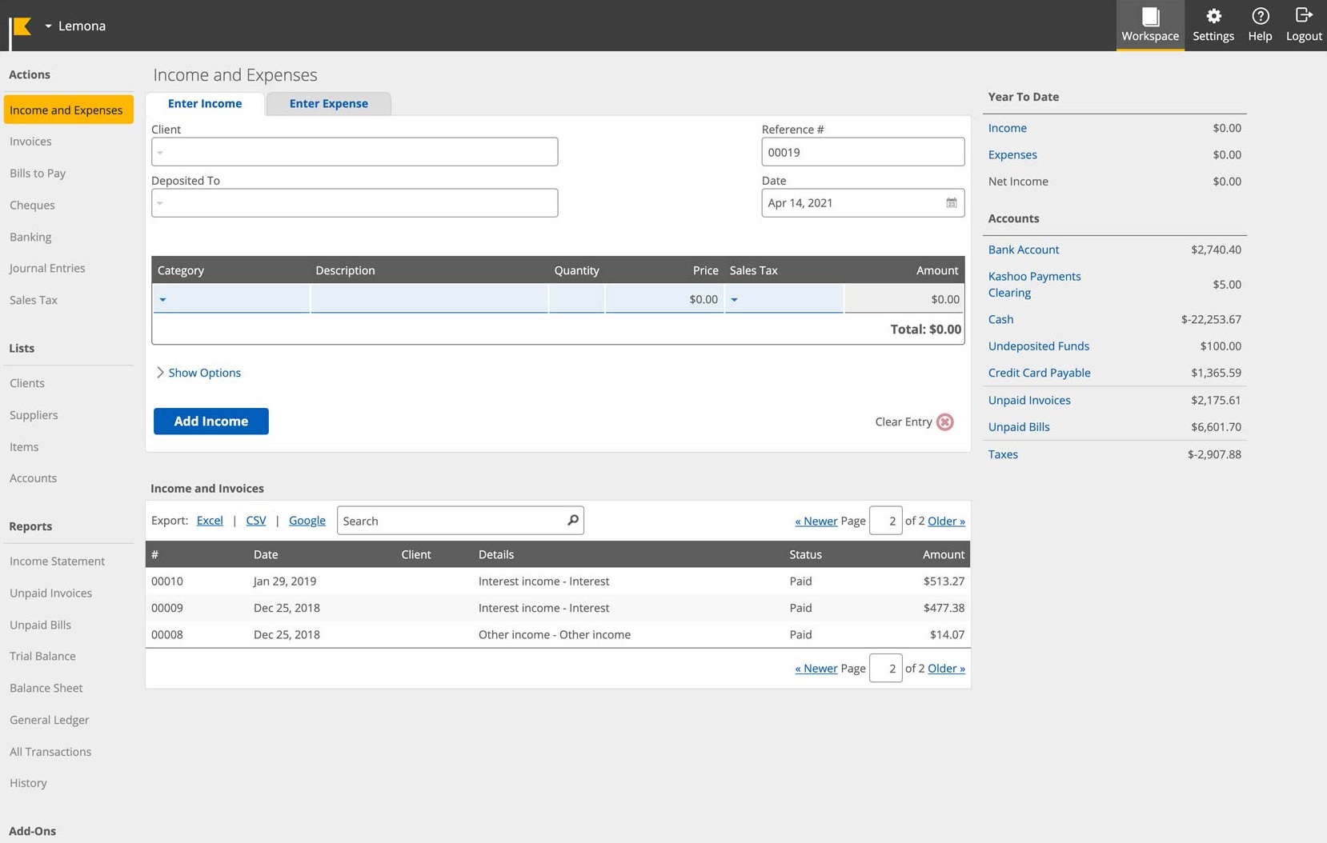
Task: Click the search magnifier icon
Action: coord(572,521)
